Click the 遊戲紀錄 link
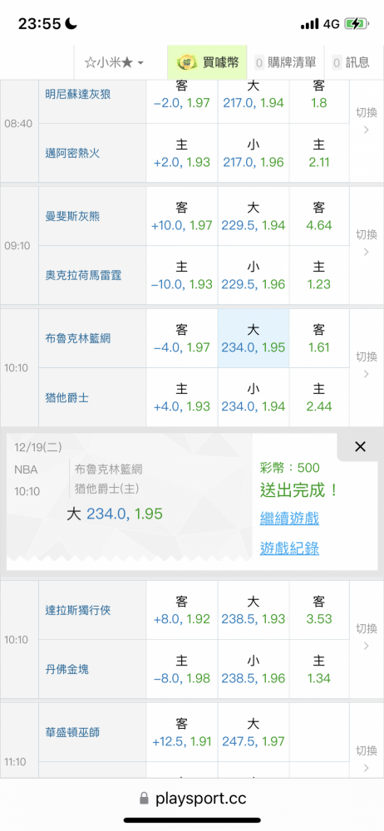384x831 pixels. (x=289, y=548)
